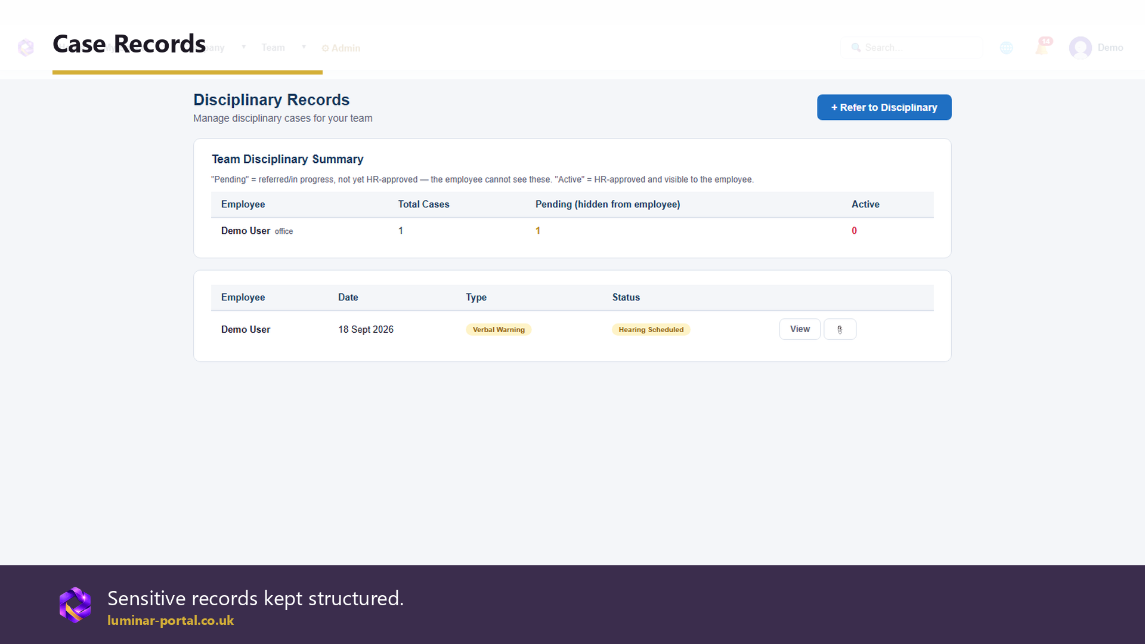Select Demo User in the summary table
The height and width of the screenshot is (644, 1145).
point(246,231)
